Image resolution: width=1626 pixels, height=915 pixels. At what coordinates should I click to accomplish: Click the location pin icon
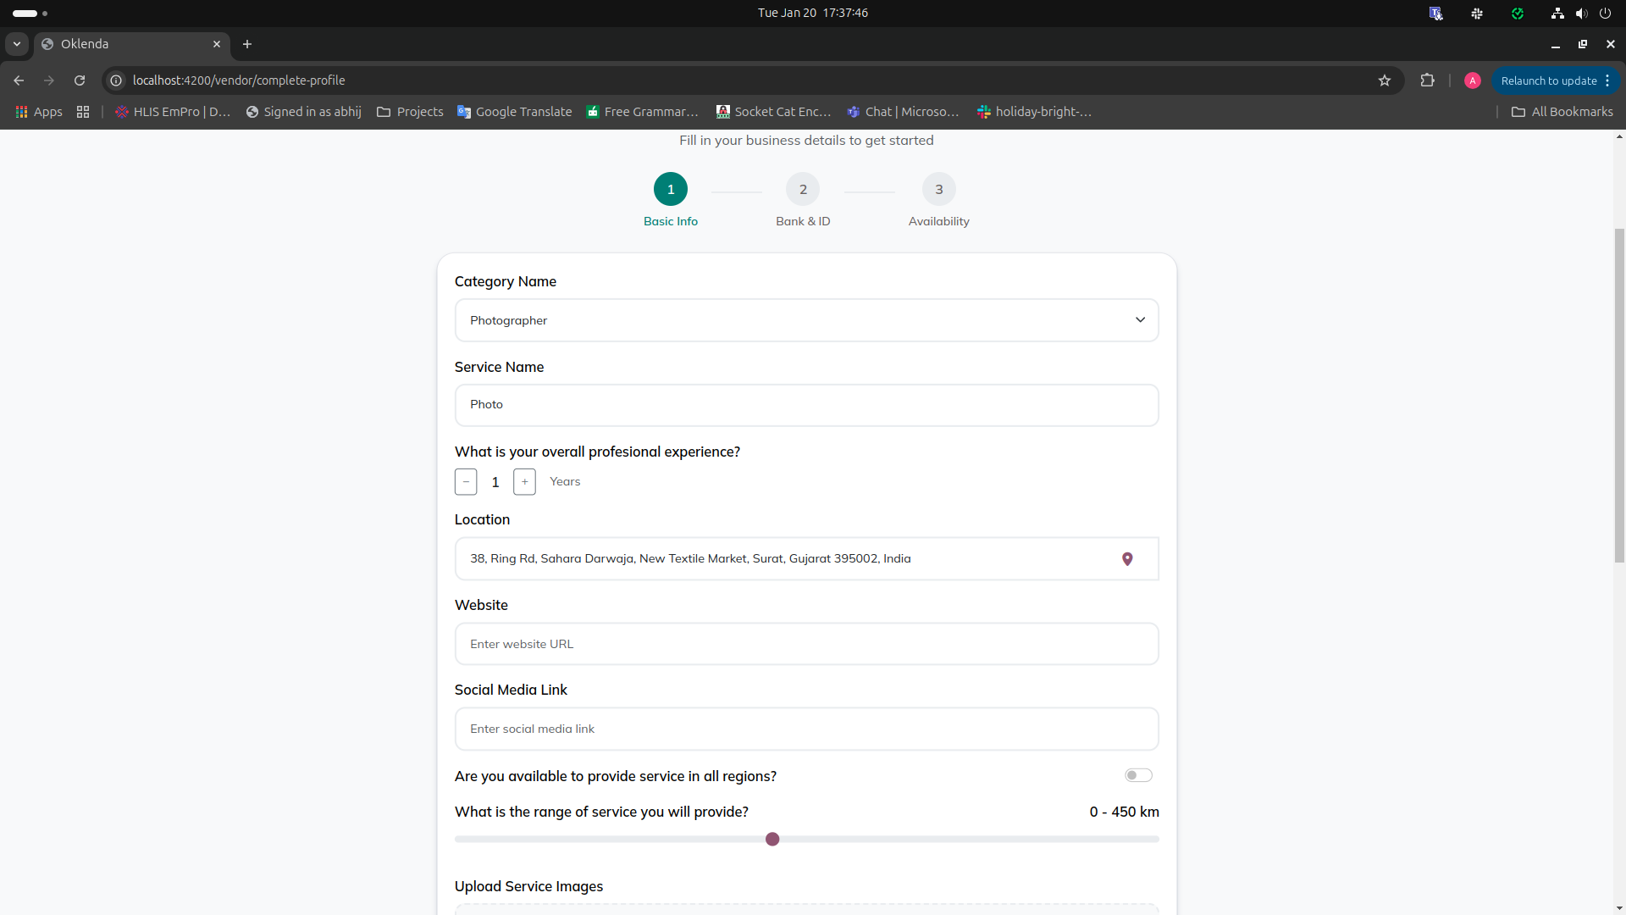tap(1127, 559)
